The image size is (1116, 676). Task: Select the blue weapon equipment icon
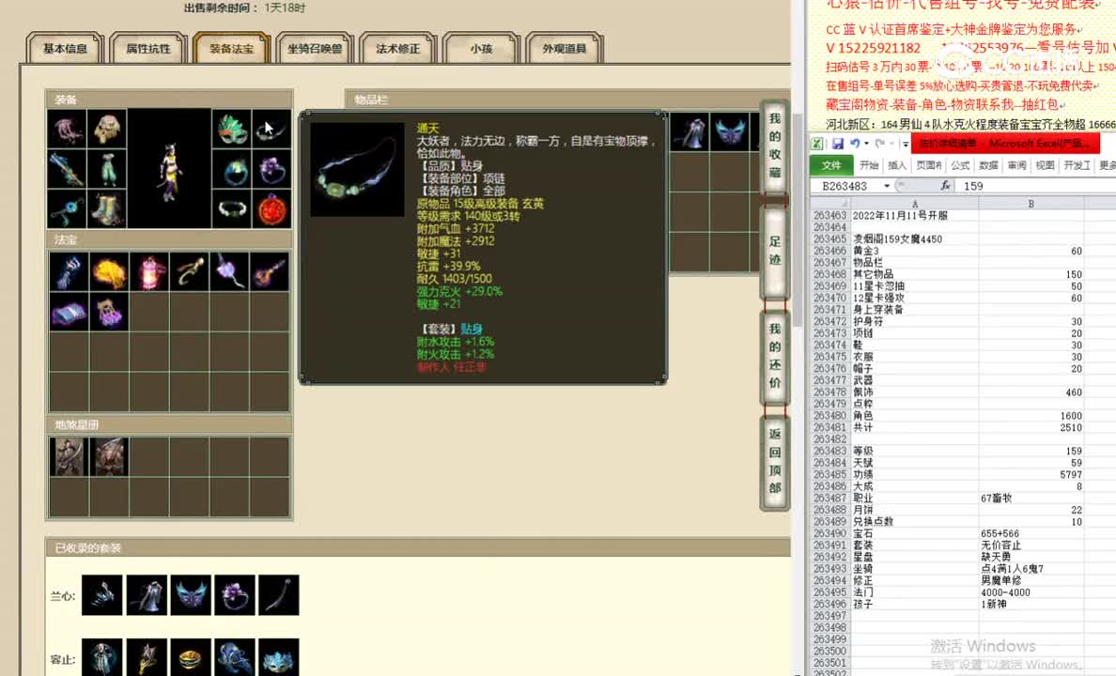[67, 169]
